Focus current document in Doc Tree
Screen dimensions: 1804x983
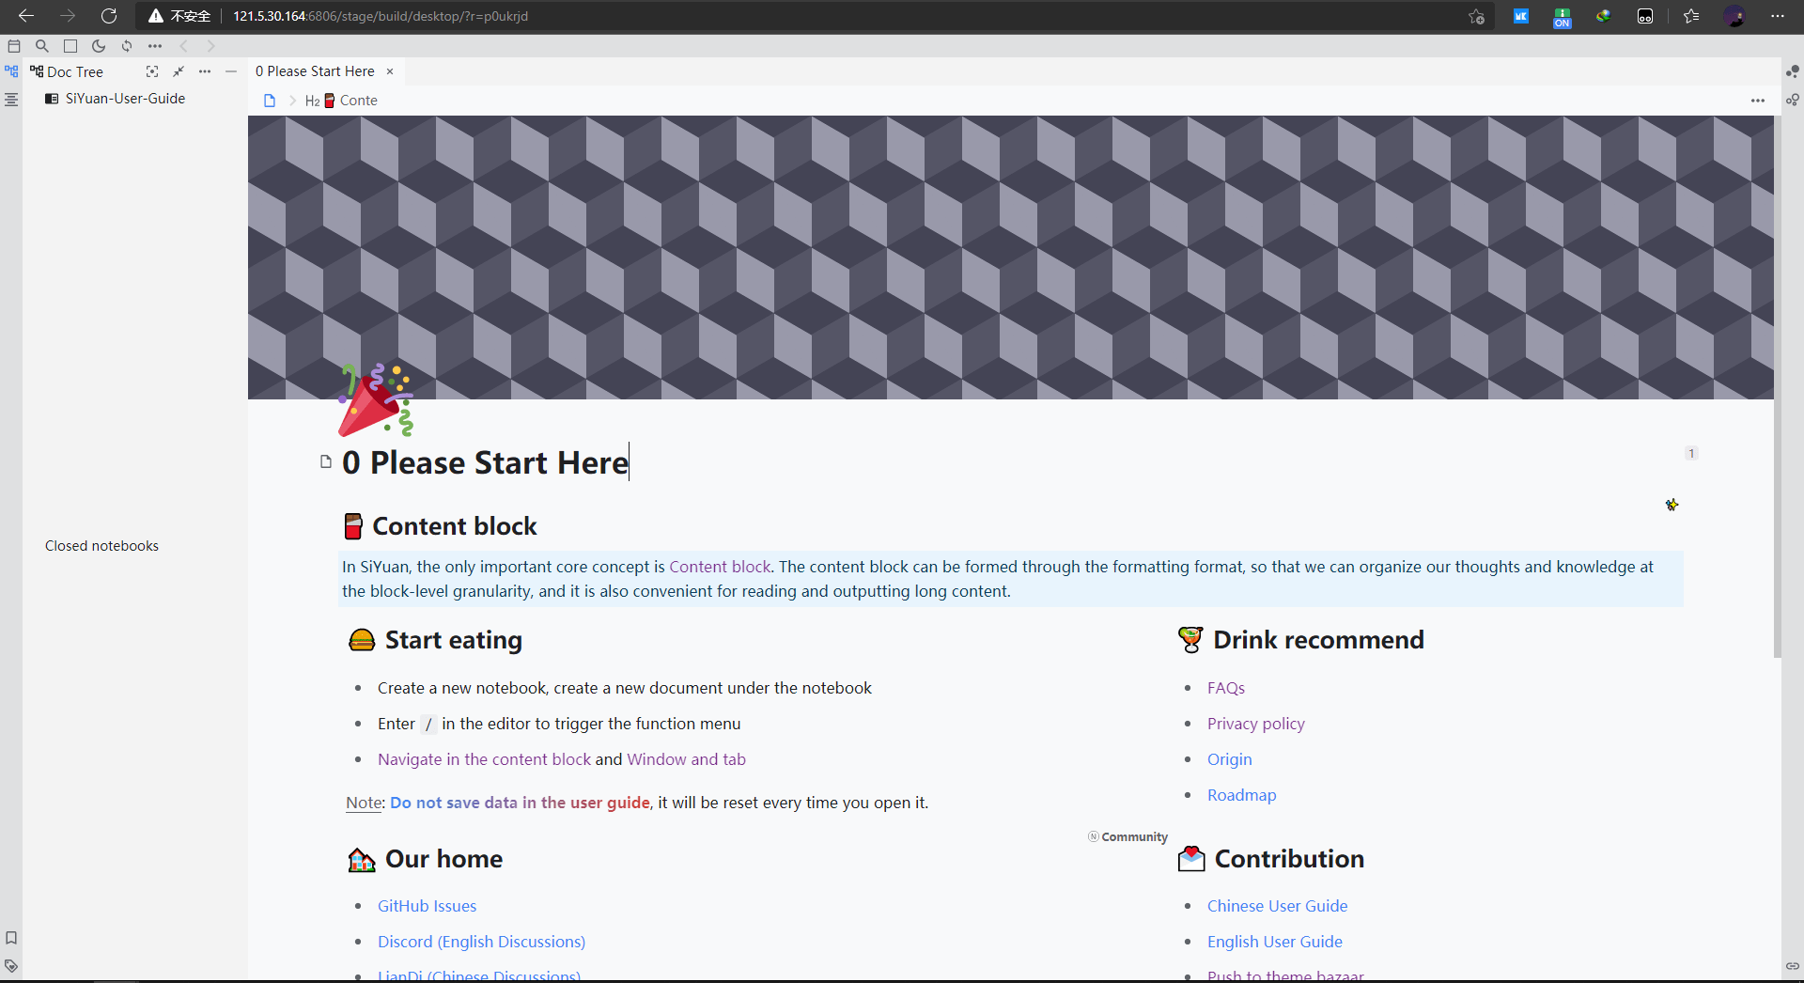click(152, 71)
